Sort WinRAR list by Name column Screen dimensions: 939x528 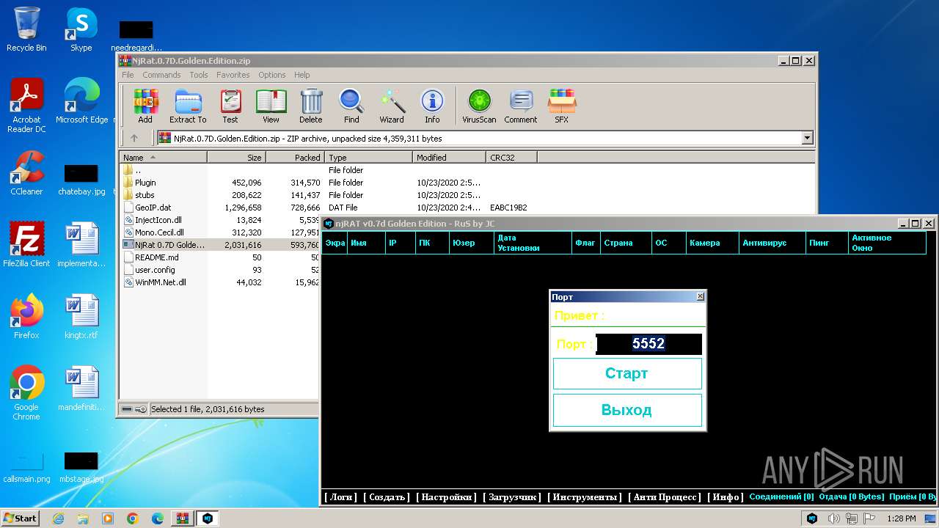[x=163, y=157]
